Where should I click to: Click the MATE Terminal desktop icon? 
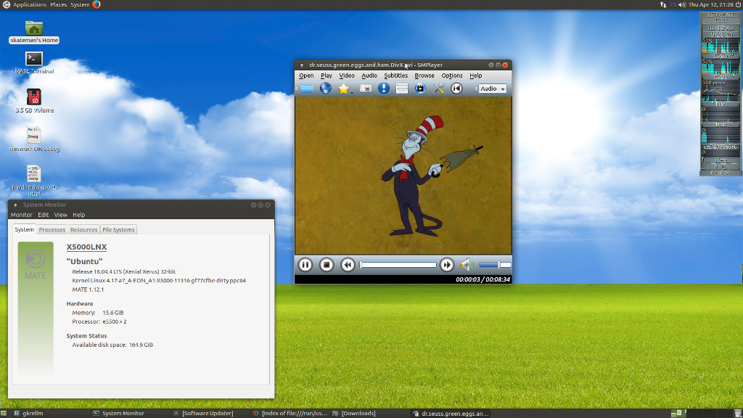pos(34,63)
